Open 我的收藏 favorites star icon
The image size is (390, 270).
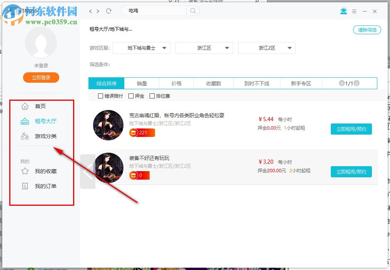point(25,171)
